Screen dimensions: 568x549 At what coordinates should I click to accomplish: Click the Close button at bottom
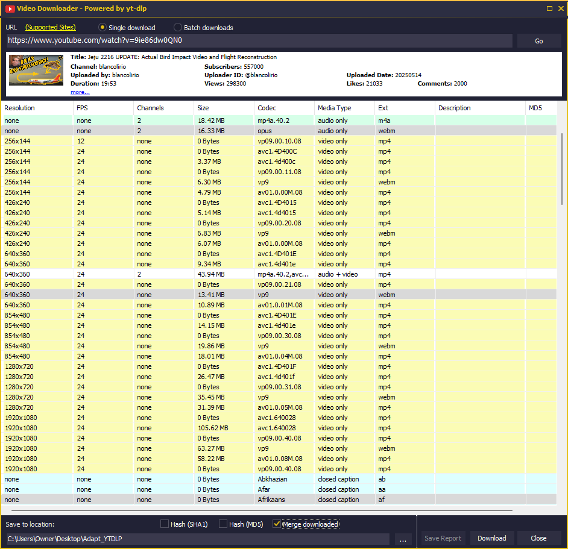point(538,538)
